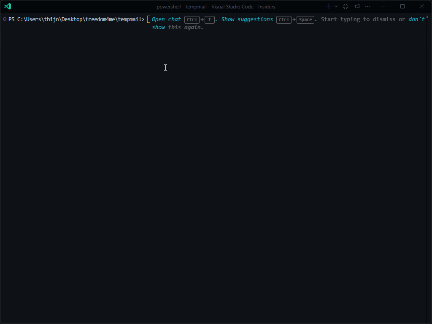Click the command decoration circle before PS prompt
Image resolution: width=432 pixels, height=324 pixels.
[4, 19]
